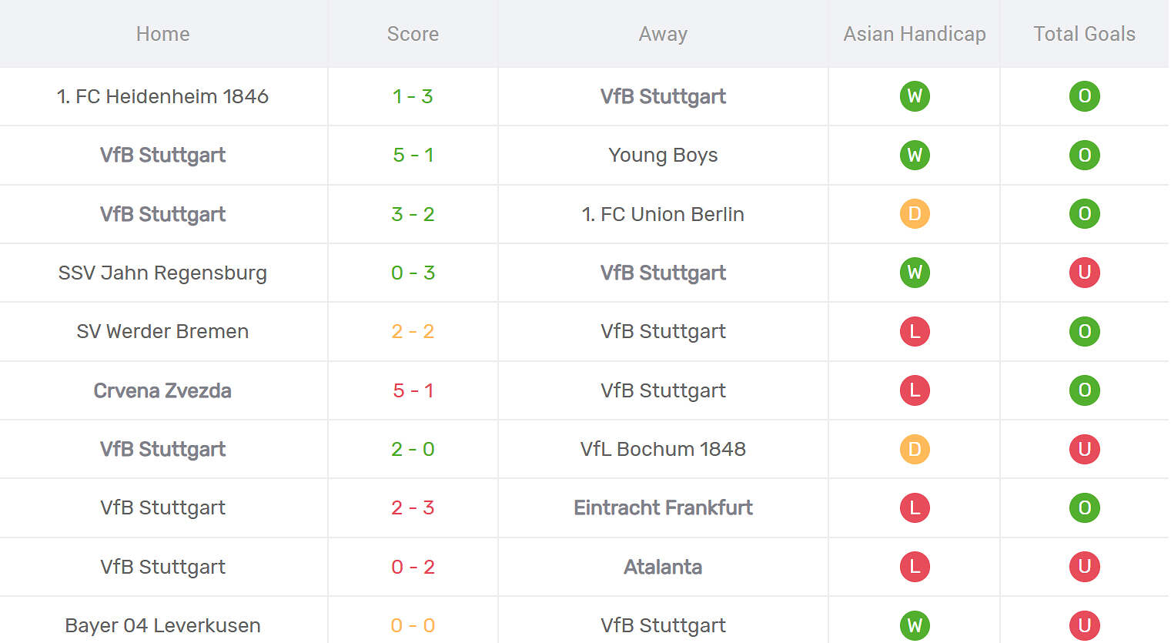Click the O total goals badge for Crvena Zvezda match
This screenshot has height=643, width=1171.
point(1084,390)
